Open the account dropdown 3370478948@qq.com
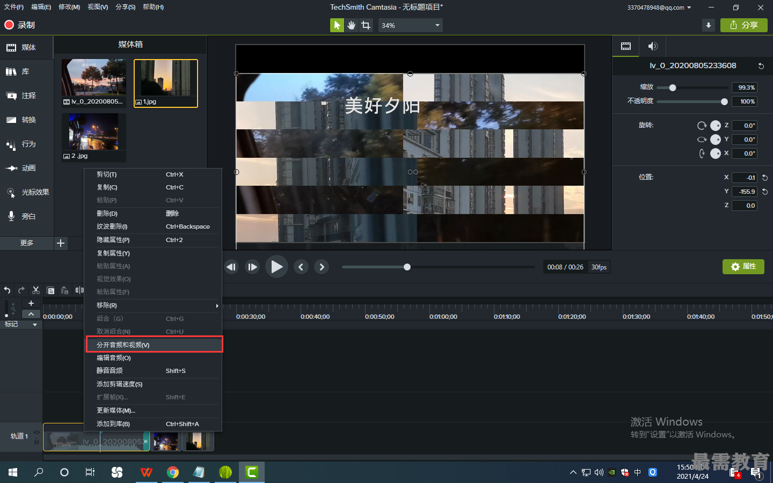Image resolution: width=773 pixels, height=483 pixels. [659, 8]
